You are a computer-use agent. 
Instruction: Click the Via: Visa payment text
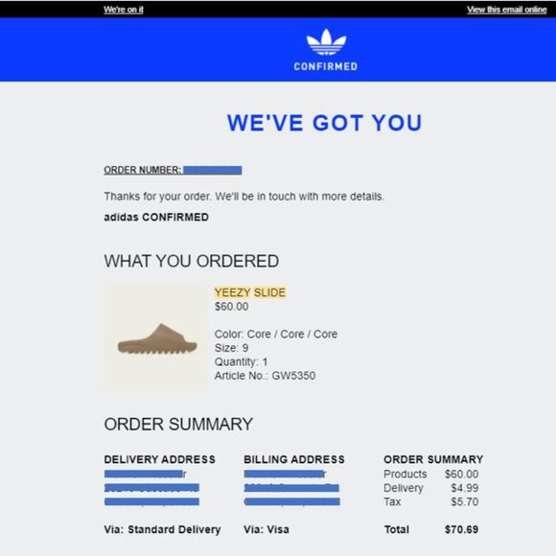point(266,529)
